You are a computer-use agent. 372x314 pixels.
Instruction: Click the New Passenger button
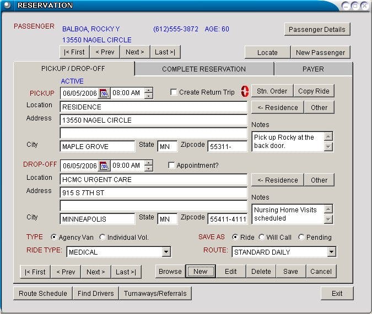(321, 52)
